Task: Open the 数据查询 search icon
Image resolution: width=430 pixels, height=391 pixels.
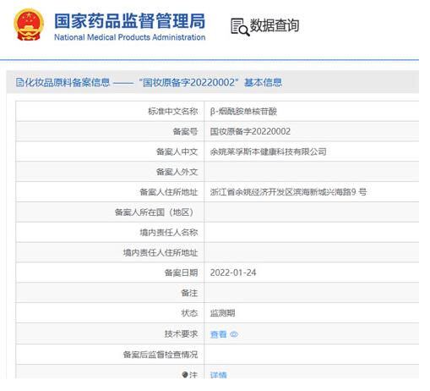Action: [x=240, y=27]
